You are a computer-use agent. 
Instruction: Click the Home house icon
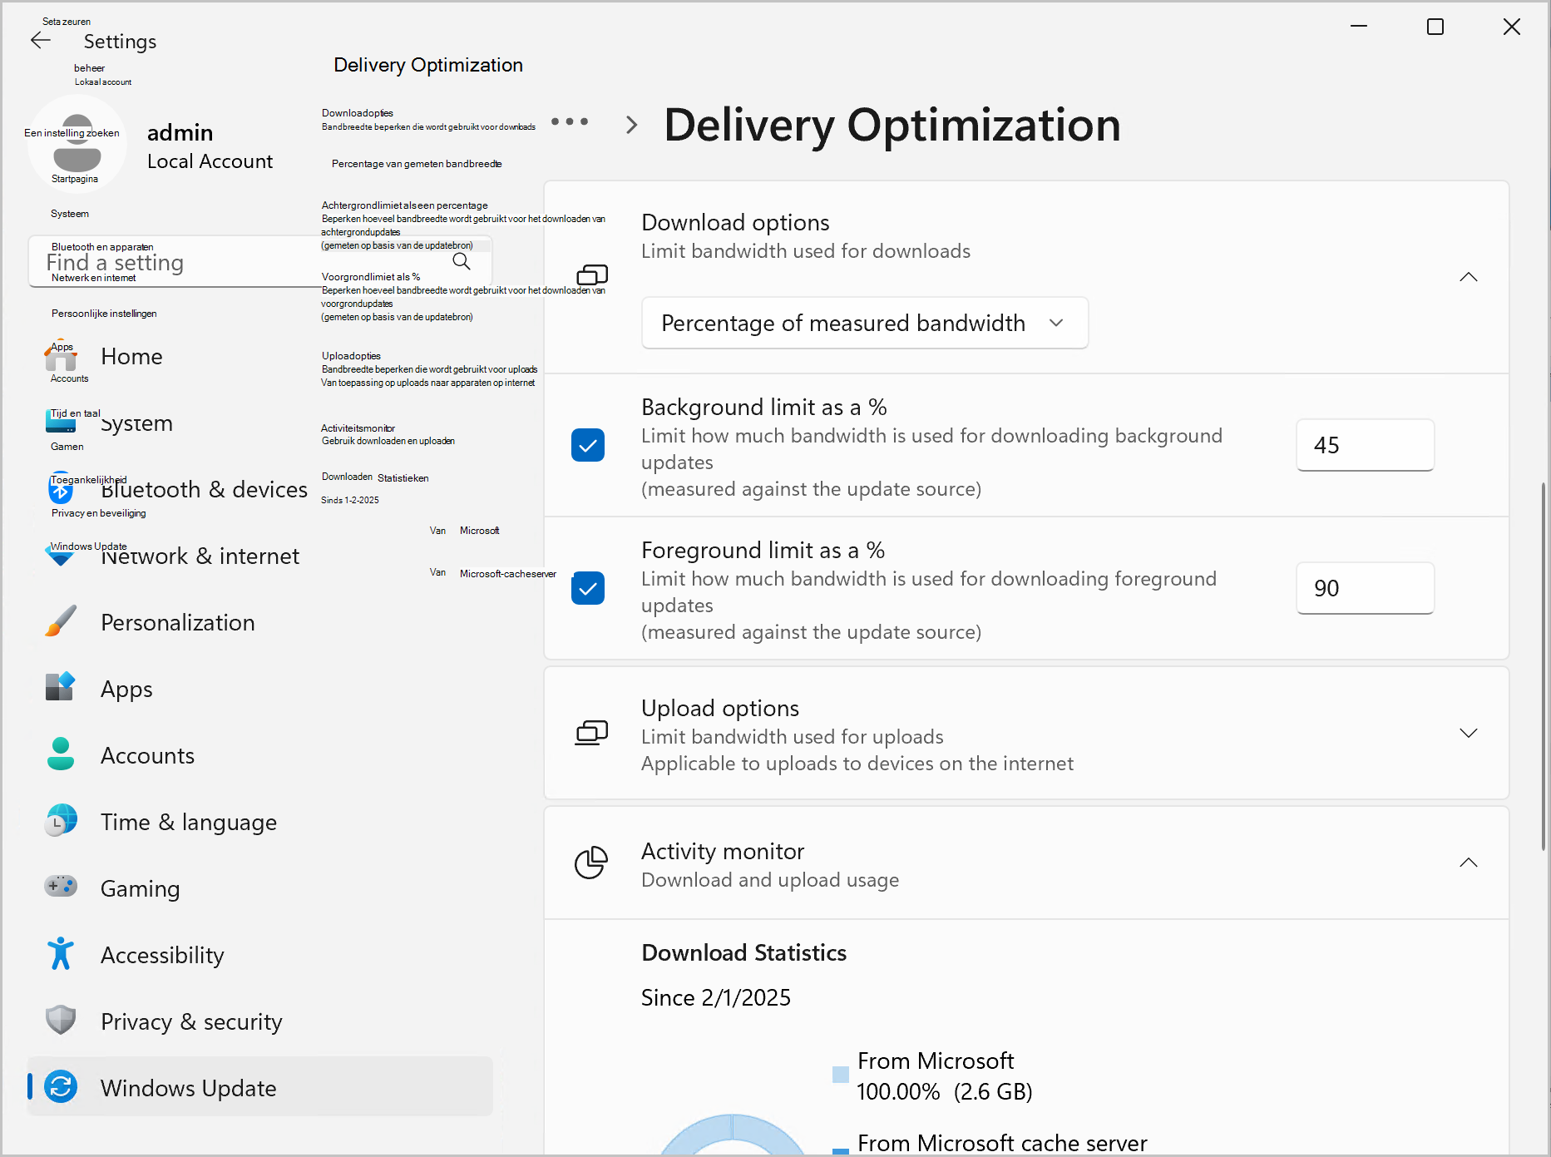tap(61, 356)
